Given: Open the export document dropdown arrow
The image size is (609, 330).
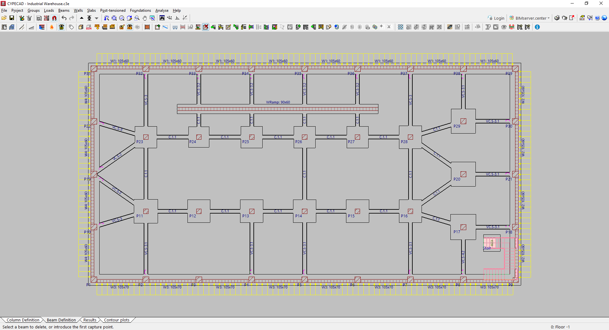Looking at the screenshot, I should point(575,18).
